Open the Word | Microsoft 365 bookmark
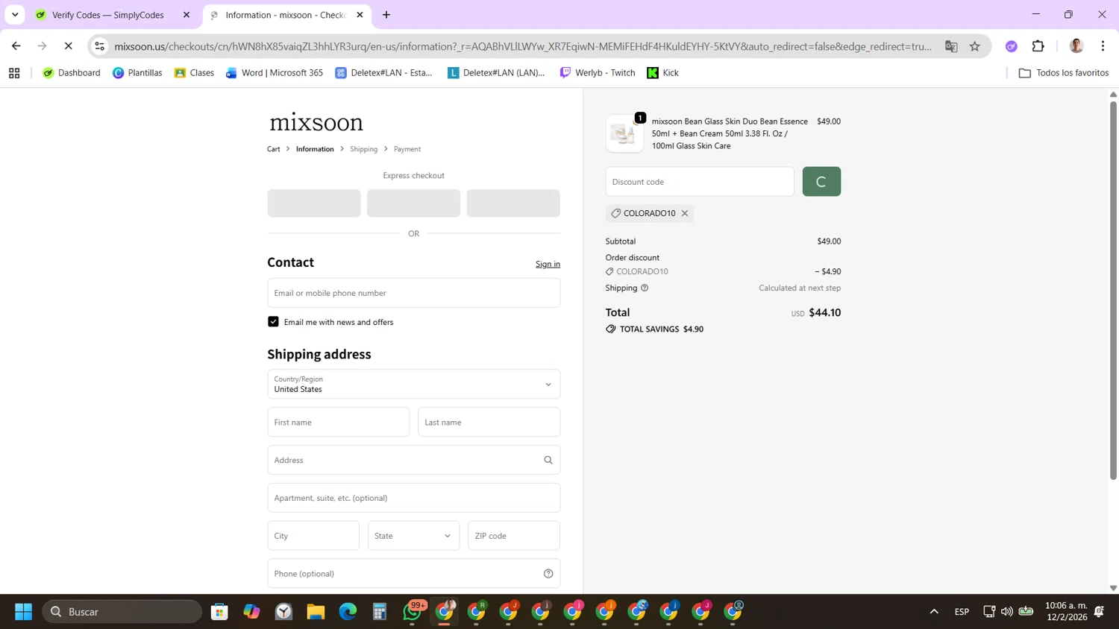Viewport: 1119px width, 629px height. pyautogui.click(x=275, y=73)
